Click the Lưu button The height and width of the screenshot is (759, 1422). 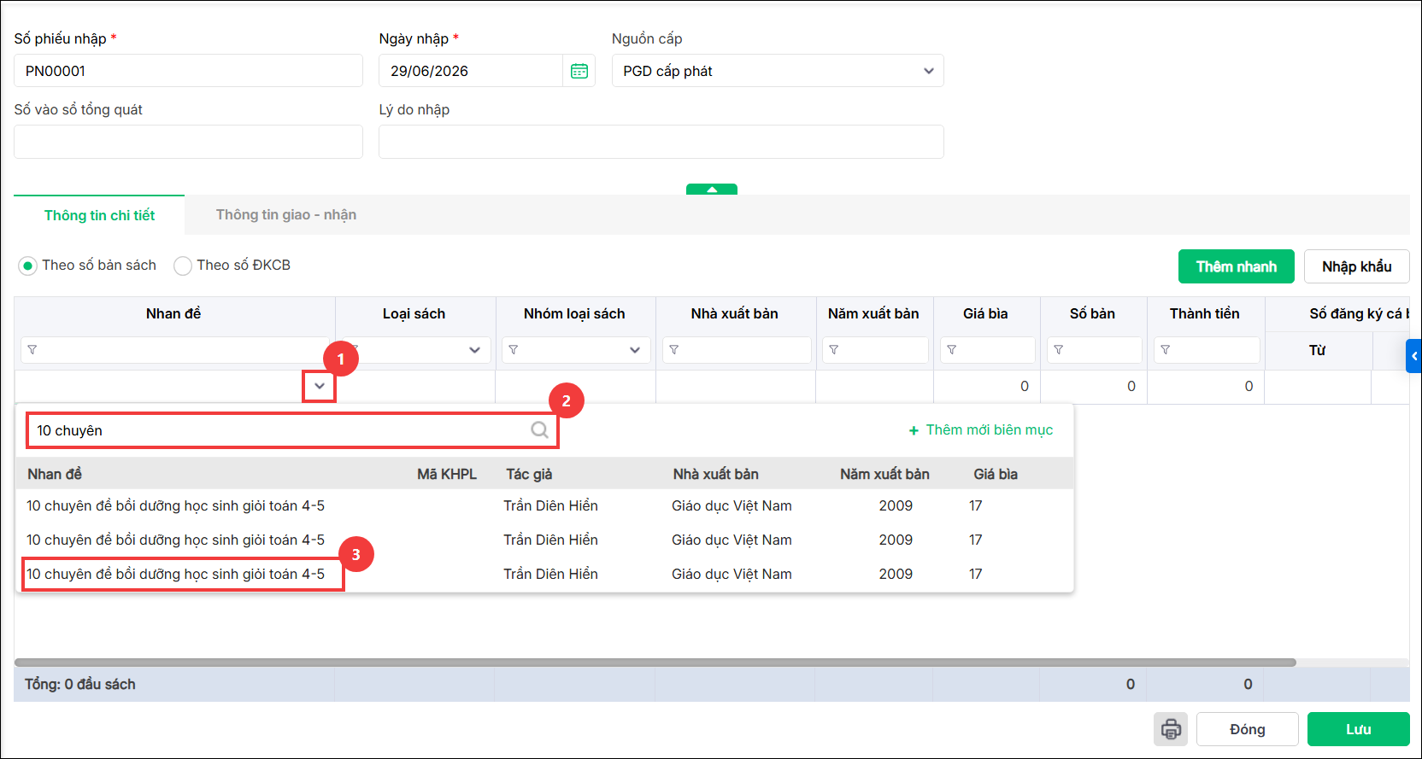(x=1359, y=729)
